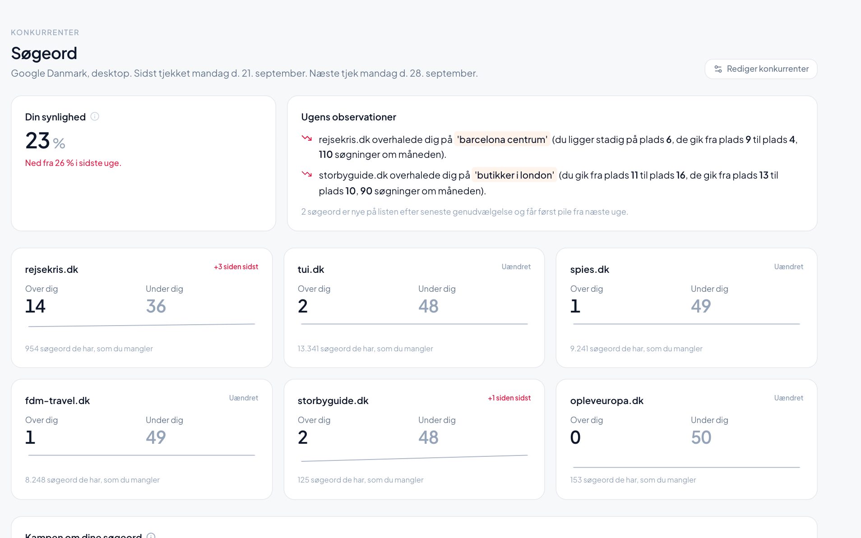This screenshot has height=538, width=861.
Task: Open the info icon beside Din synlighed
Action: 95,116
